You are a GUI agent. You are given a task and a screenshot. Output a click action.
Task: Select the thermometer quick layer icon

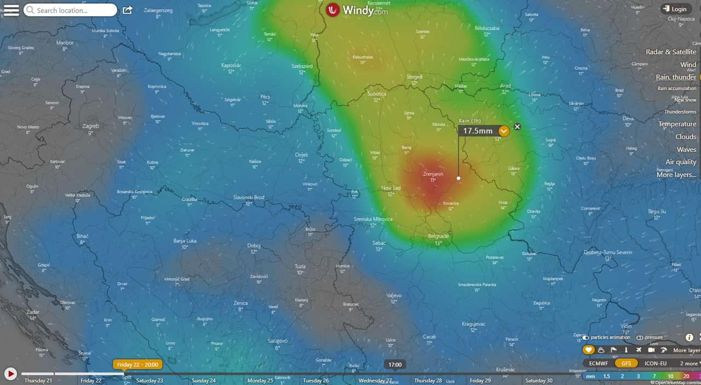pos(626,350)
